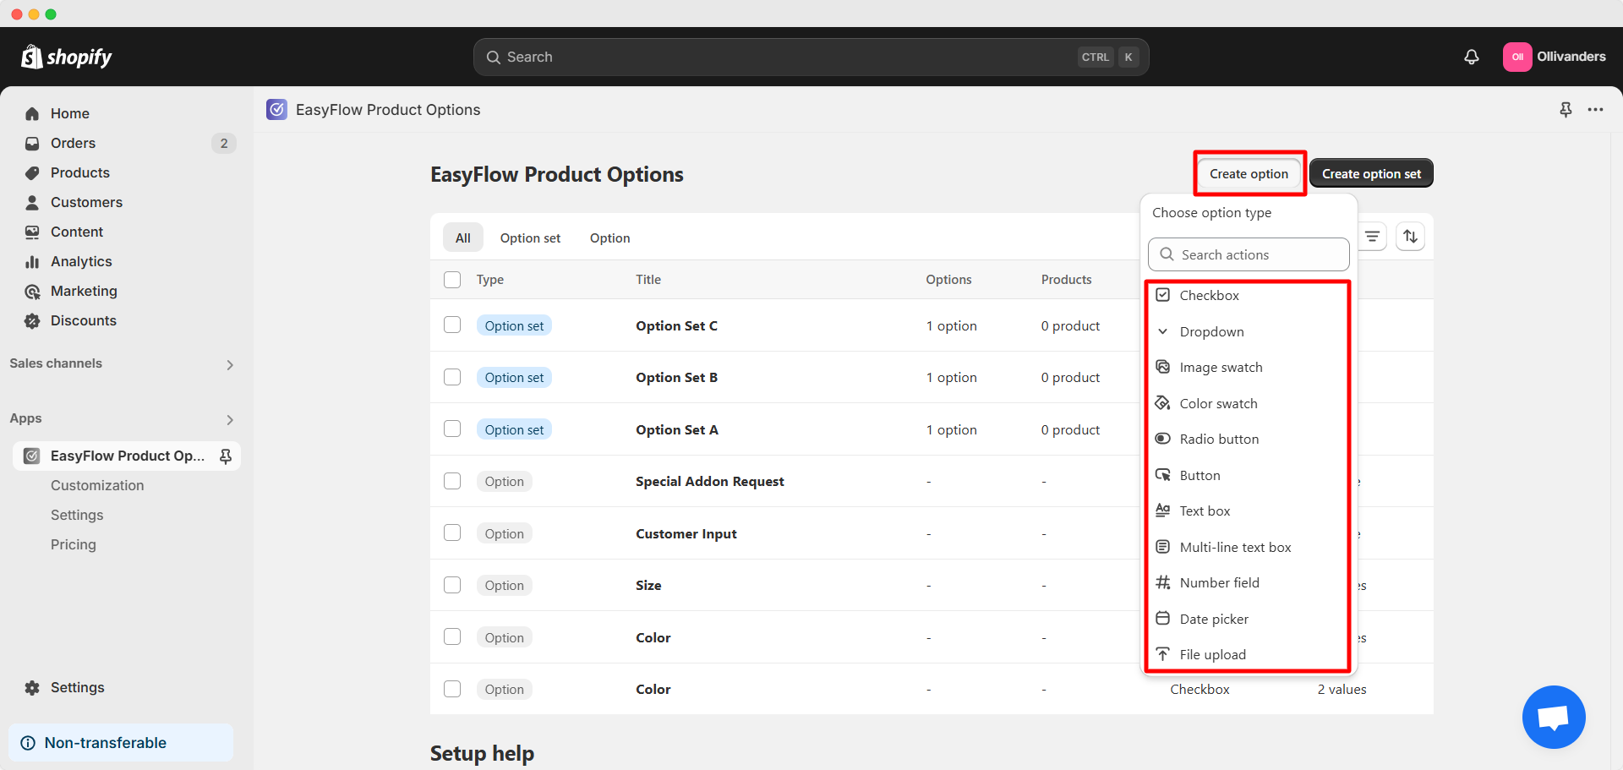
Task: Open the three-dot more actions menu
Action: [x=1595, y=109]
